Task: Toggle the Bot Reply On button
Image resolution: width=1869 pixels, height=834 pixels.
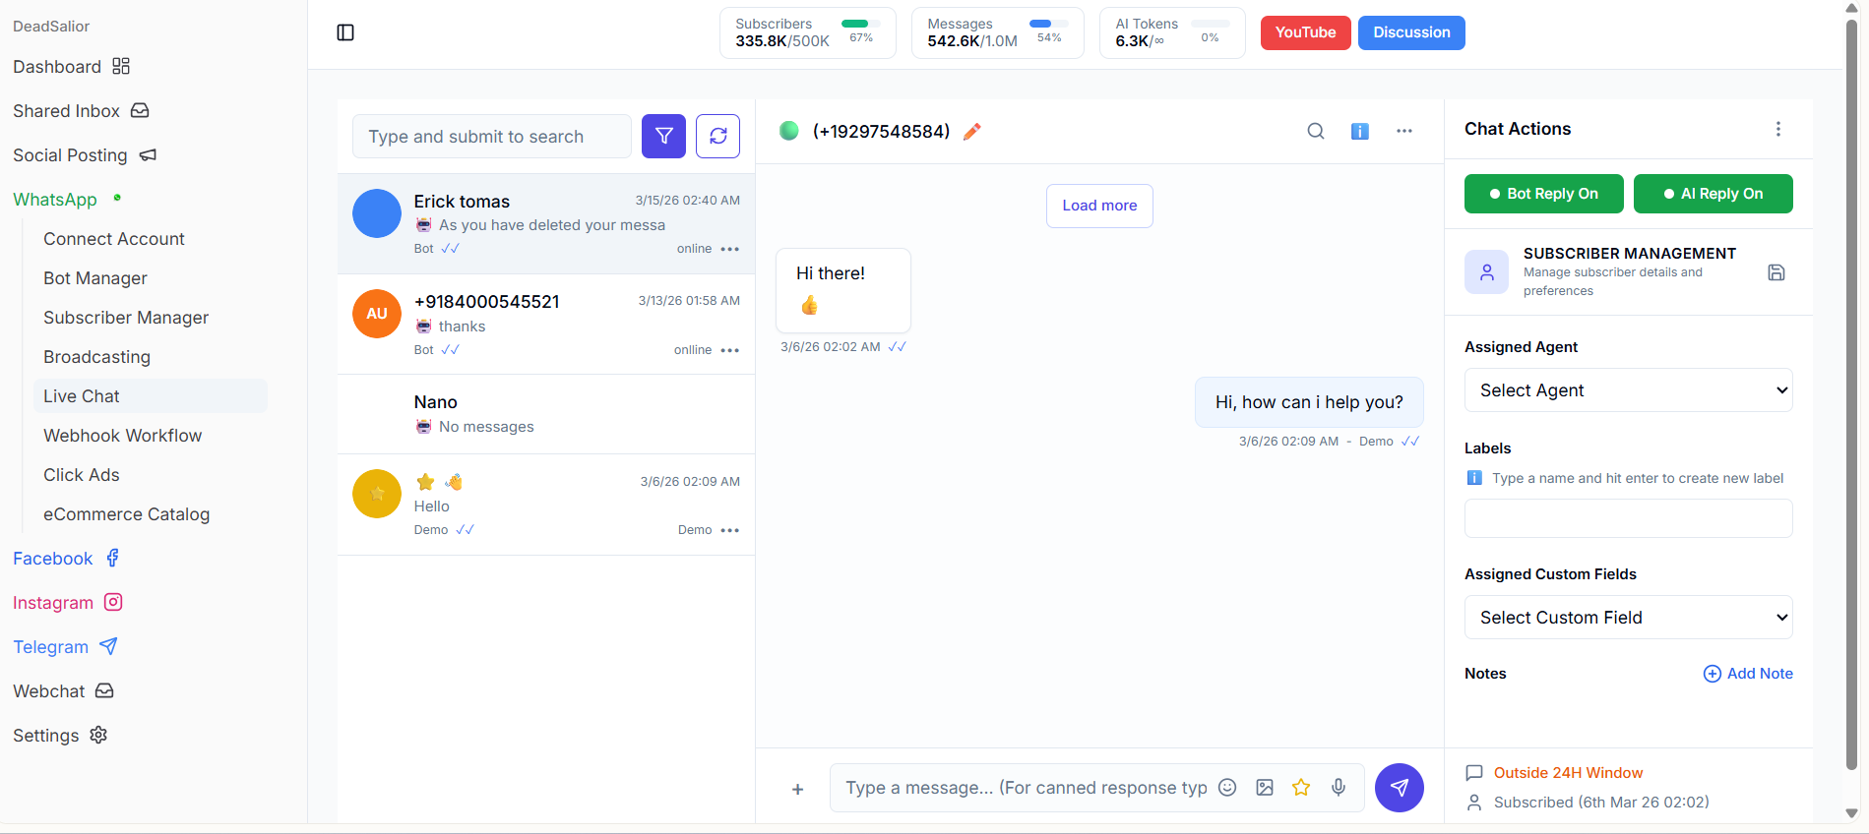Action: [1543, 194]
